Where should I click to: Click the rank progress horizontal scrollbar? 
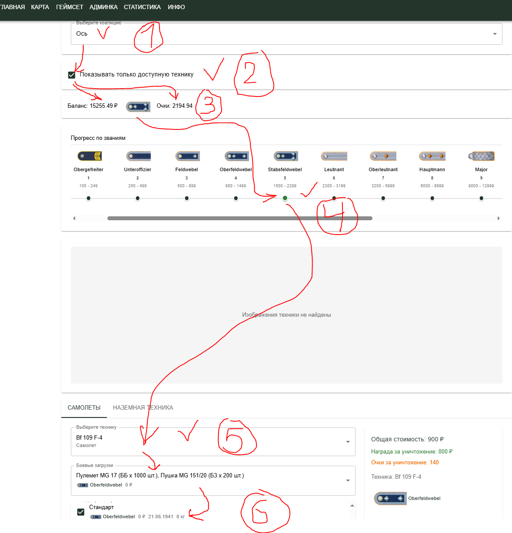[240, 218]
